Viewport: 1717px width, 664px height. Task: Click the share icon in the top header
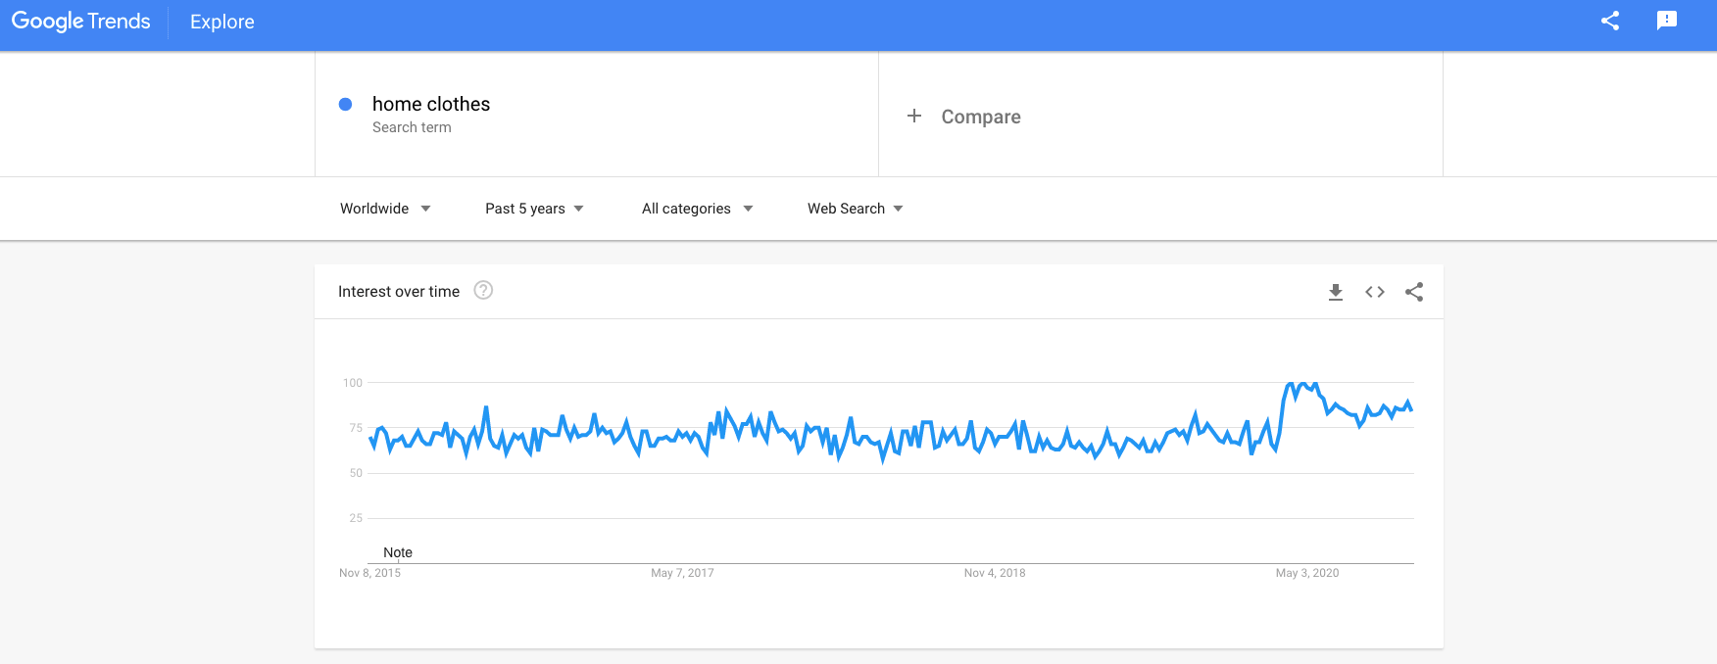click(1609, 21)
